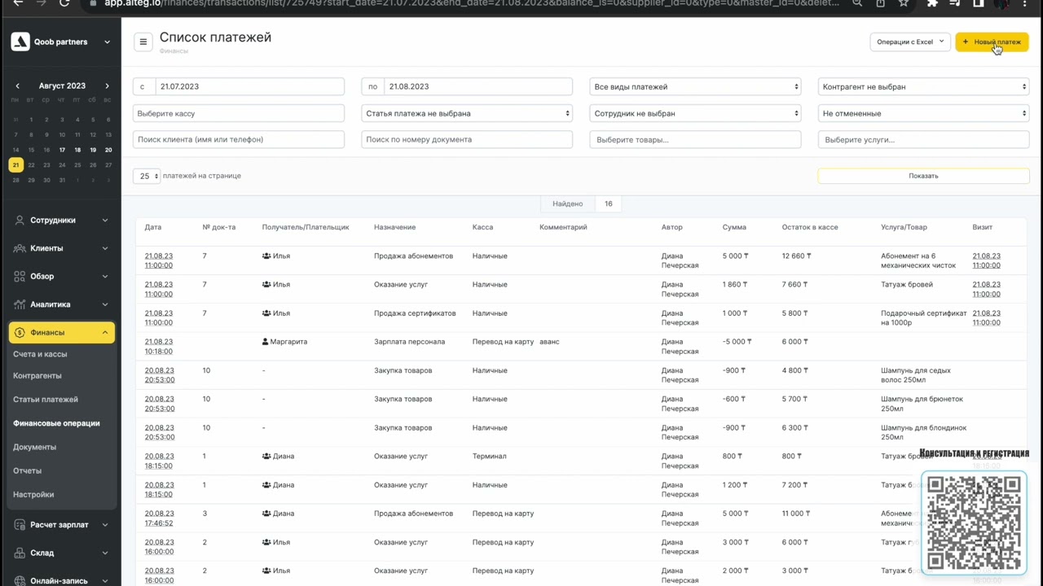The width and height of the screenshot is (1043, 586).
Task: Expand Аналитика sidebar section
Action: point(61,304)
